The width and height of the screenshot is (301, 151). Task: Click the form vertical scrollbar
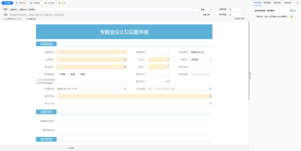tap(249, 61)
